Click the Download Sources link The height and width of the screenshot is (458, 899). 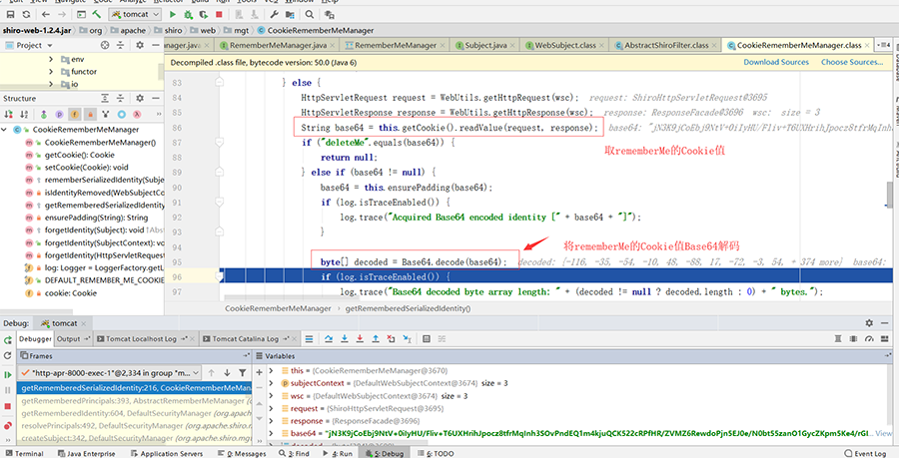pos(775,62)
